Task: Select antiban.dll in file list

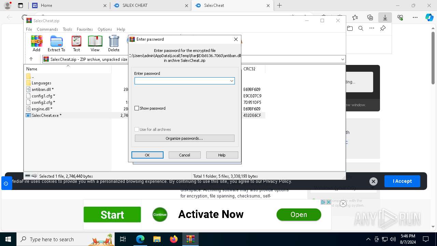Action: pos(43,89)
